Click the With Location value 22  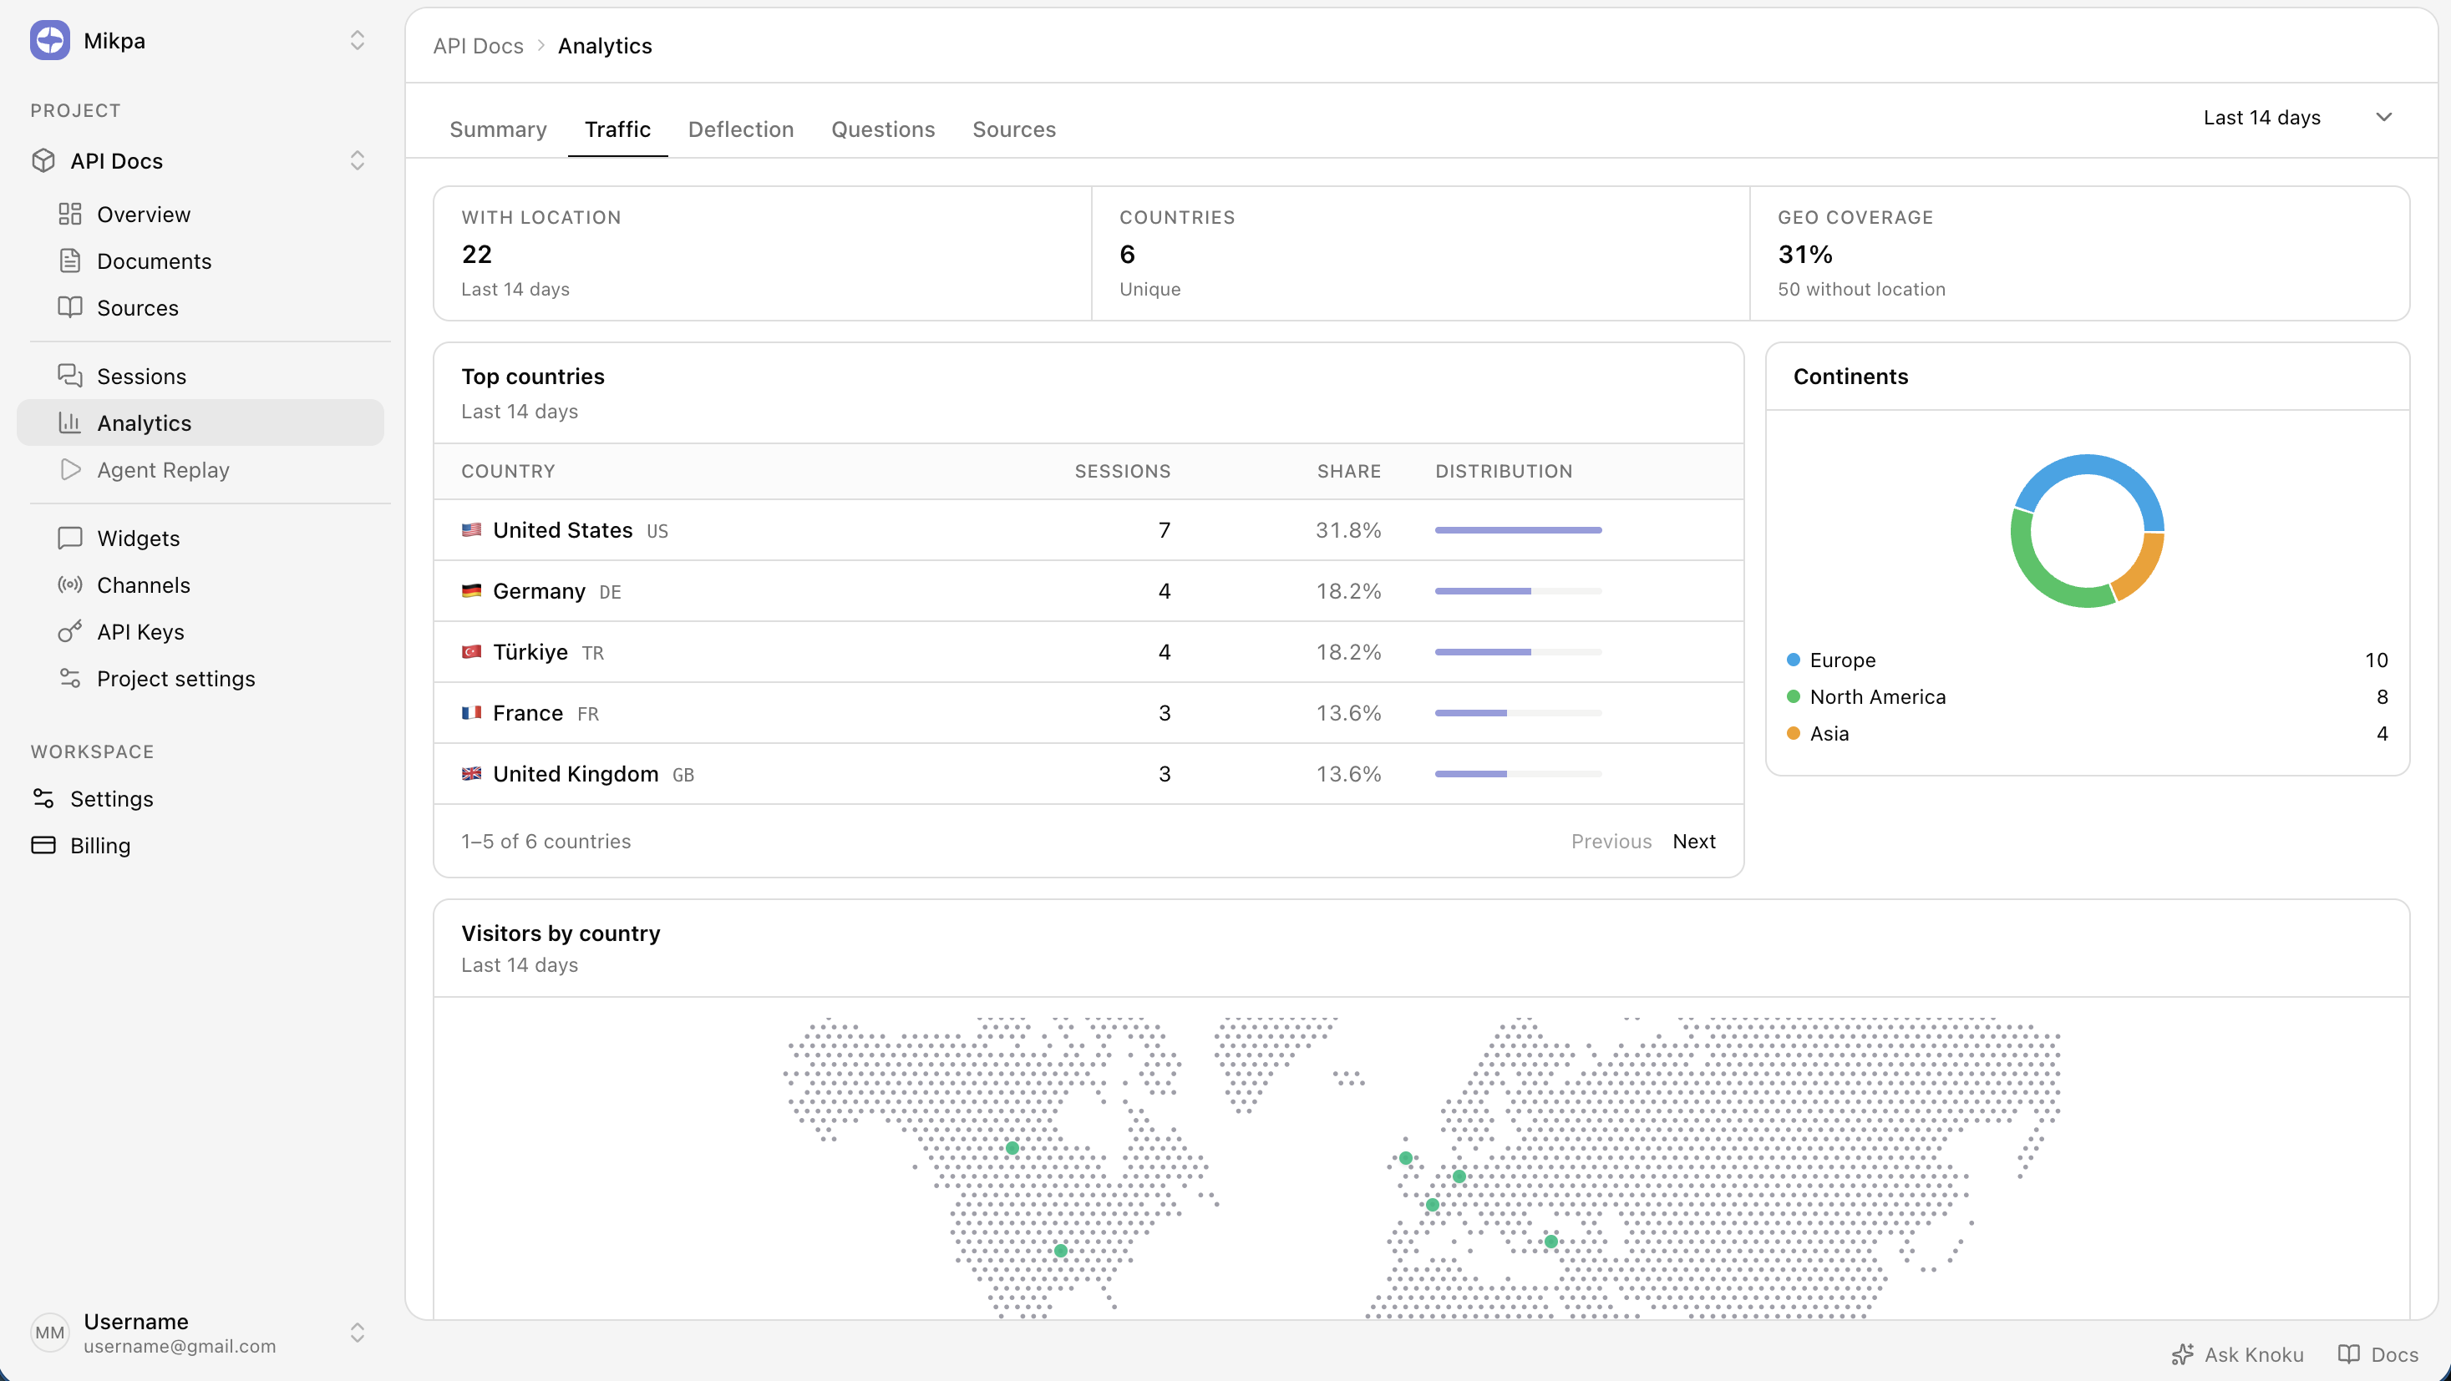[477, 254]
